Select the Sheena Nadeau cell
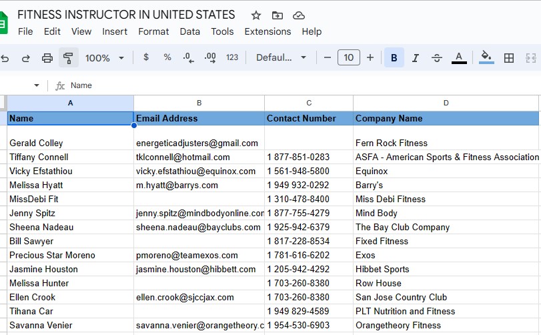The width and height of the screenshot is (541, 335). click(x=71, y=228)
